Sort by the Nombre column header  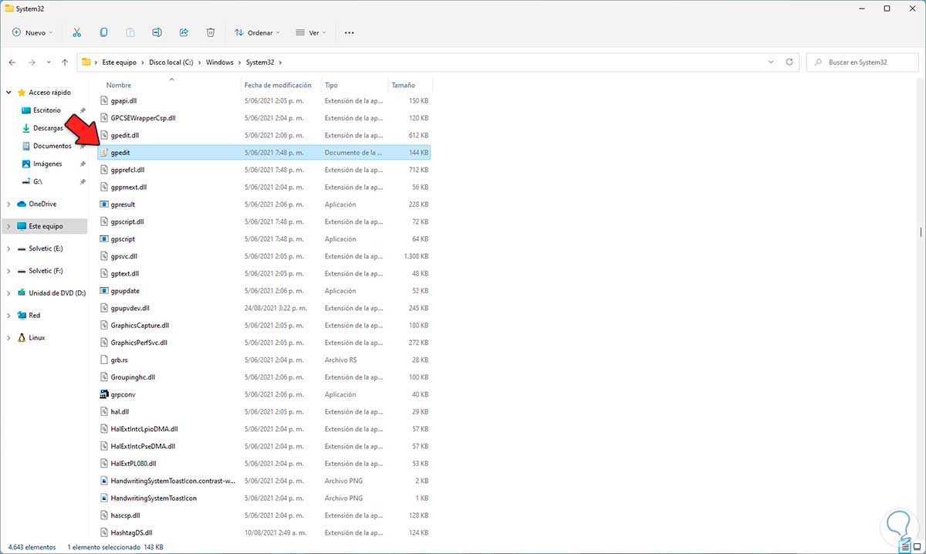pyautogui.click(x=119, y=85)
